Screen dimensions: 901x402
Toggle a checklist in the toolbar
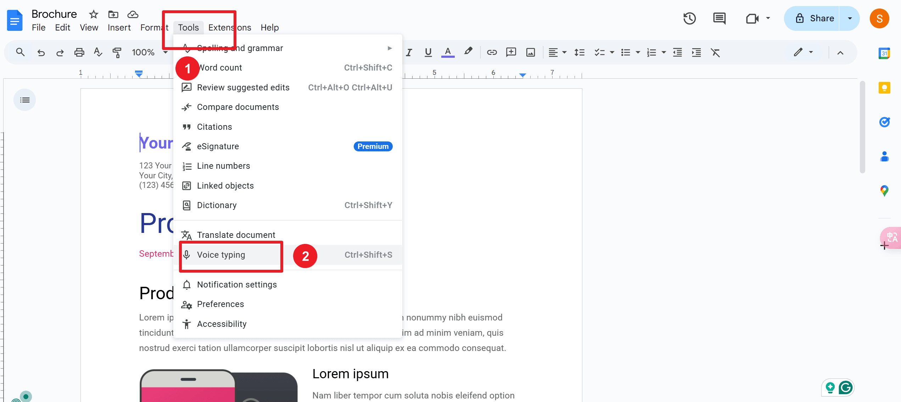coord(600,52)
